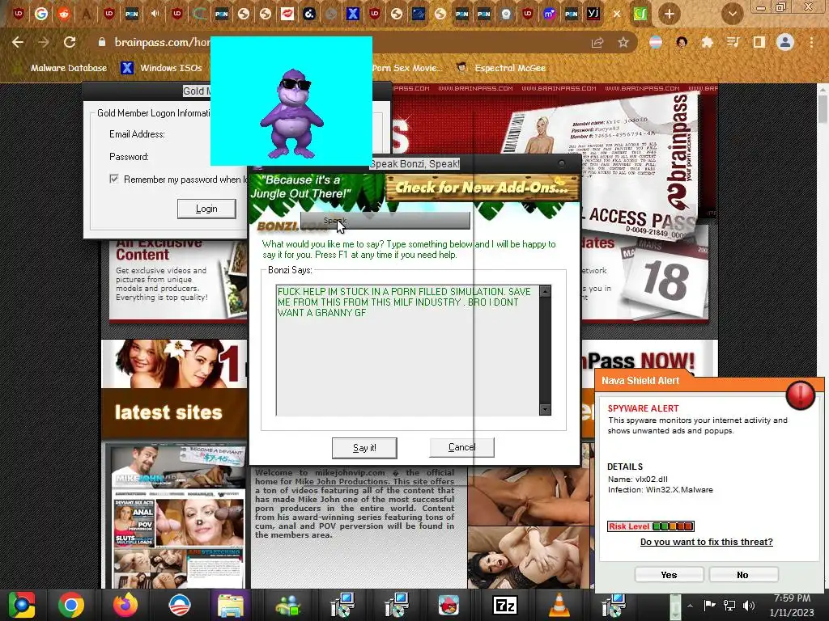
Task: Click the striped-flag extension icon
Action: point(656,42)
